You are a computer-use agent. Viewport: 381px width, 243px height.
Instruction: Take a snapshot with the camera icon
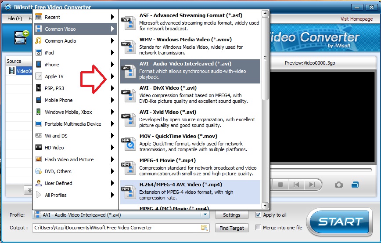(x=339, y=185)
